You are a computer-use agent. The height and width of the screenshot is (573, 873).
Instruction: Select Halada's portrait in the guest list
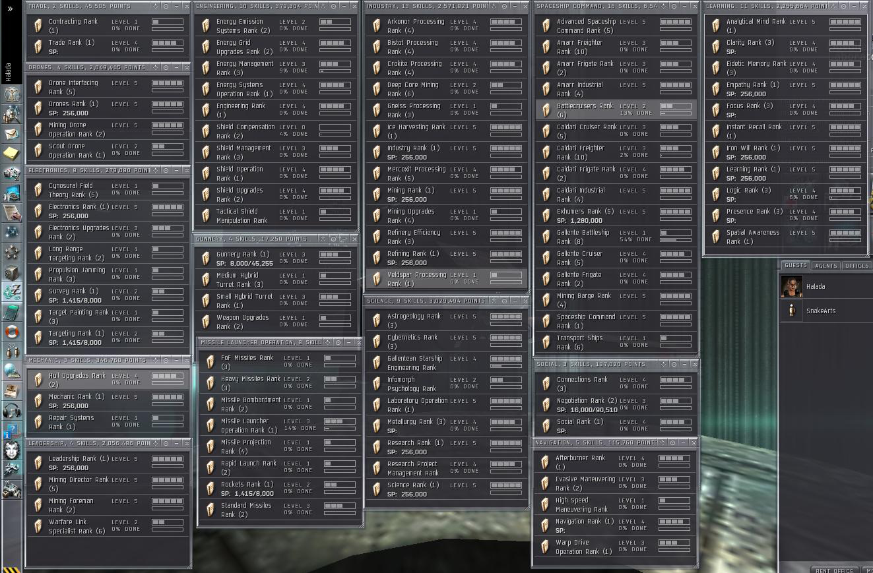(792, 287)
